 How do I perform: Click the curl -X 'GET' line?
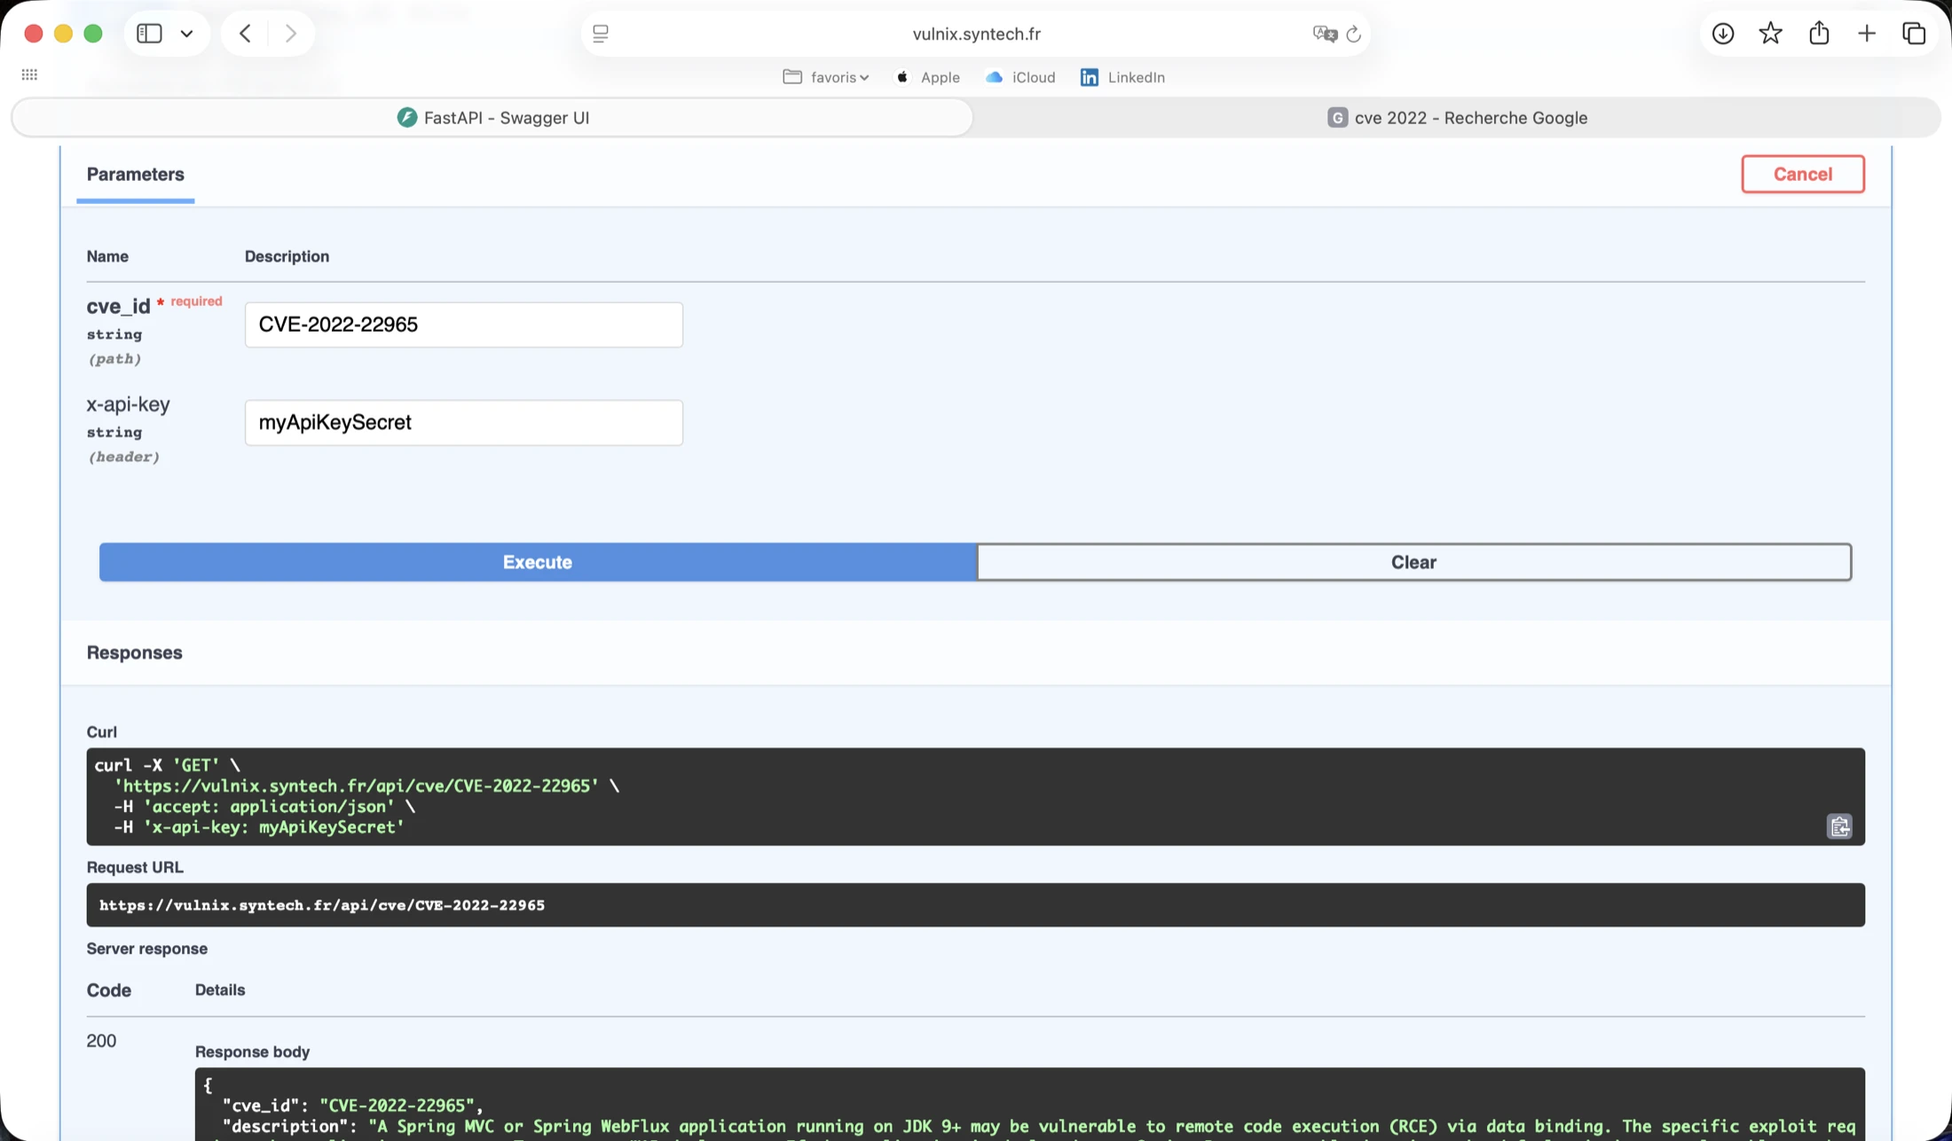coord(167,765)
